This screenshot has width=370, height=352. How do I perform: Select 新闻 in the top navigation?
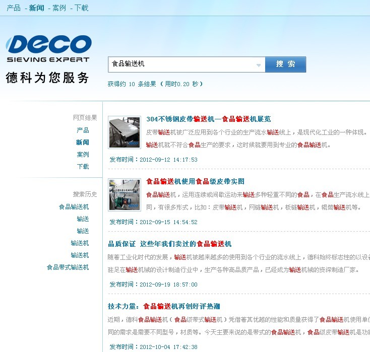pos(36,8)
